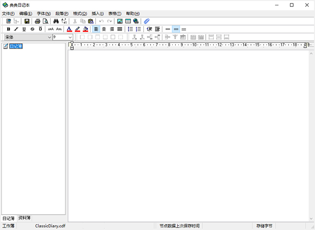Screen dimensions: 315x230
Task: Toggle Underline formatting
Action: click(x=24, y=29)
